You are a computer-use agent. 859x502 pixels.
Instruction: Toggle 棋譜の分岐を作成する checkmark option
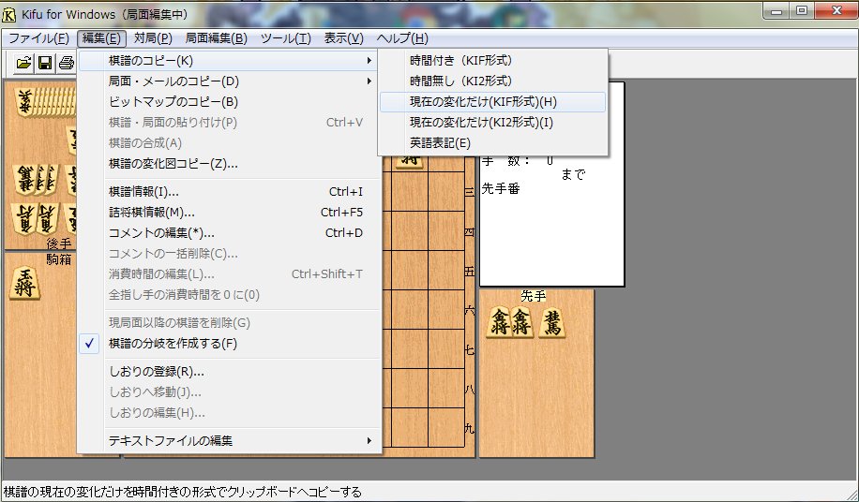click(x=173, y=344)
